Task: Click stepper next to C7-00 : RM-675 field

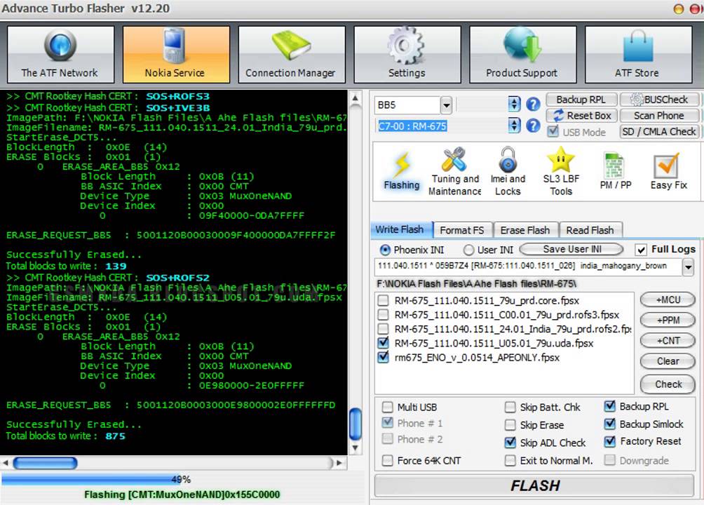Action: pyautogui.click(x=514, y=126)
